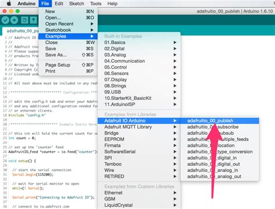Image resolution: width=275 pixels, height=209 pixels.
Task: Open the Help menu
Action: point(113,3)
